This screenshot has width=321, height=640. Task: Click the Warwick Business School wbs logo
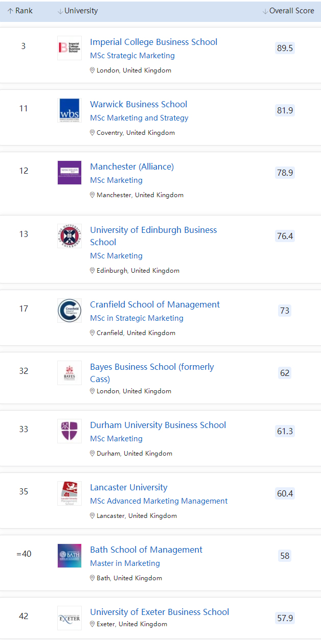(x=70, y=110)
